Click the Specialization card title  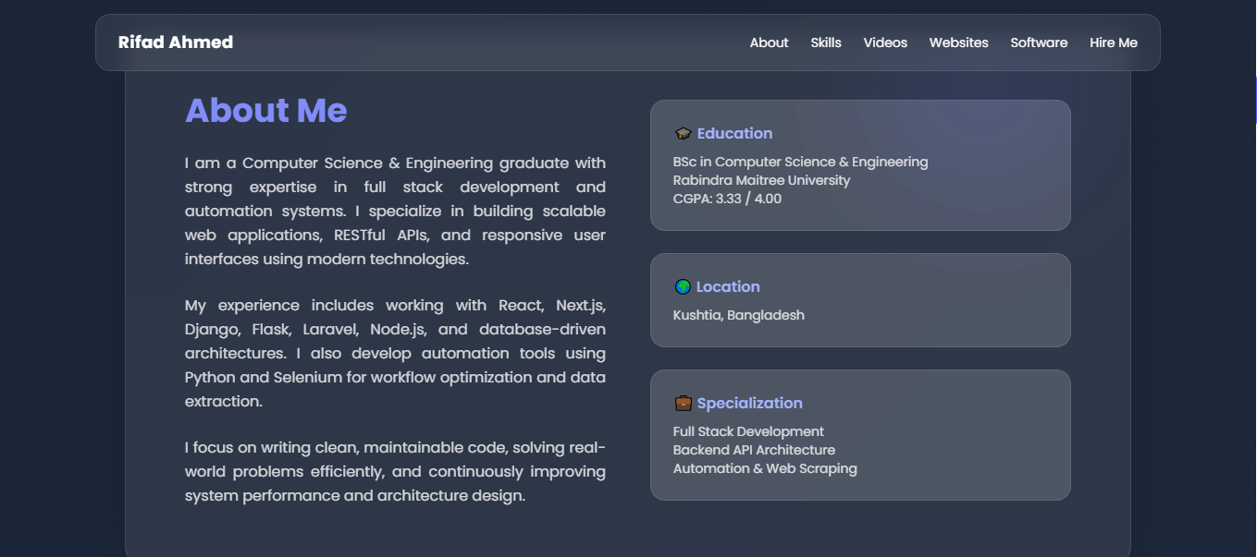coord(749,404)
